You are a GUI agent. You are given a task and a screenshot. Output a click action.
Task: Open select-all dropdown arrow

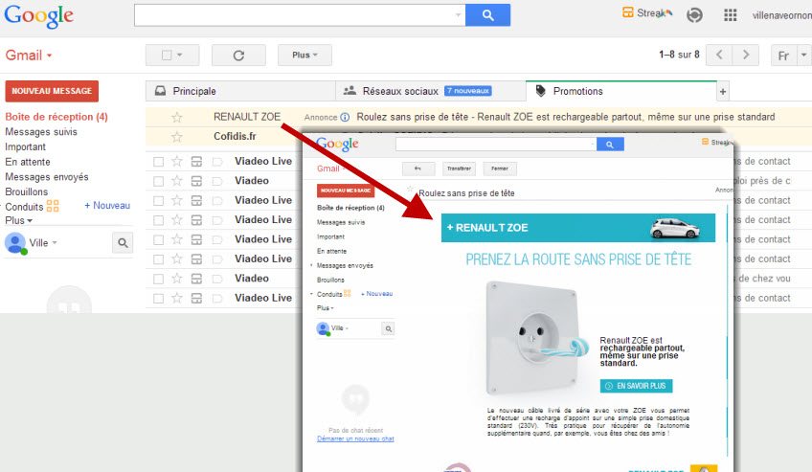click(x=180, y=55)
